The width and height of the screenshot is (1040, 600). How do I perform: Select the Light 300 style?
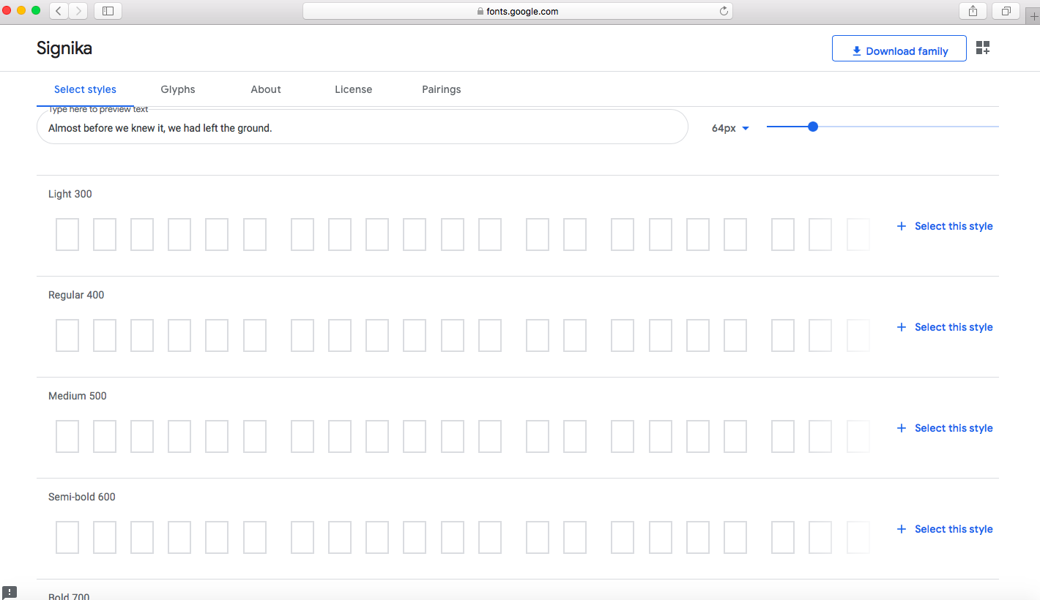click(945, 226)
